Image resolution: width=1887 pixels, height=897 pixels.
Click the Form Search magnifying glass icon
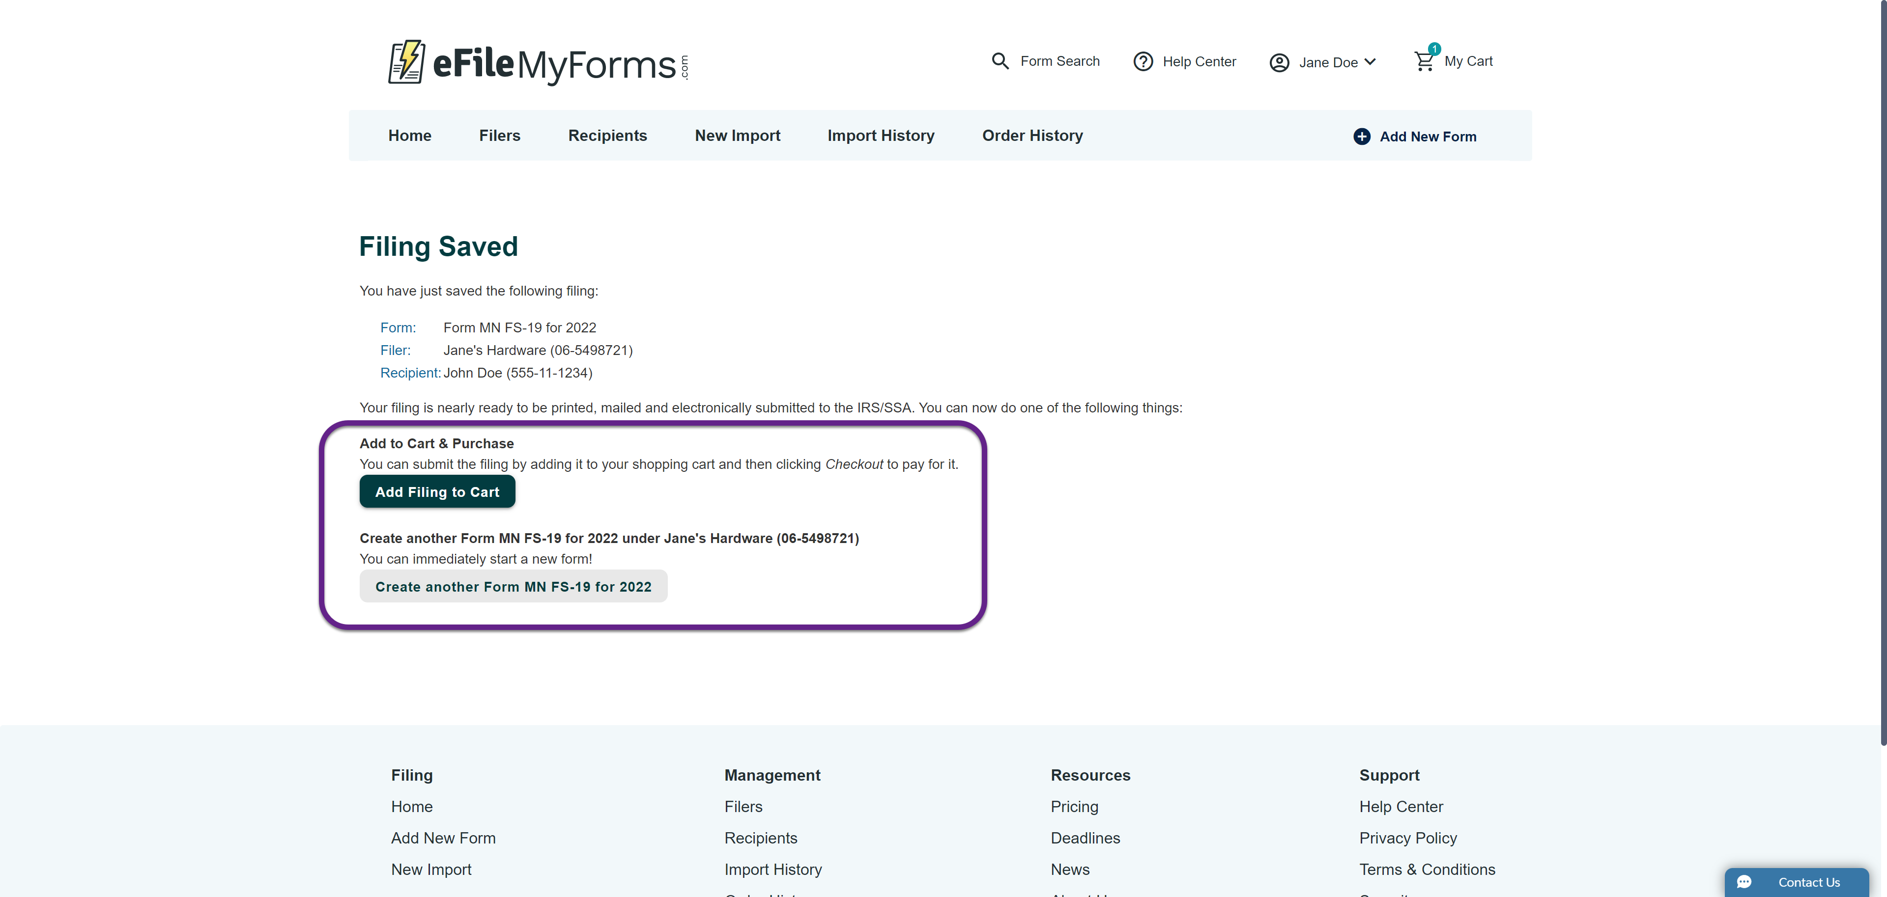click(1001, 61)
